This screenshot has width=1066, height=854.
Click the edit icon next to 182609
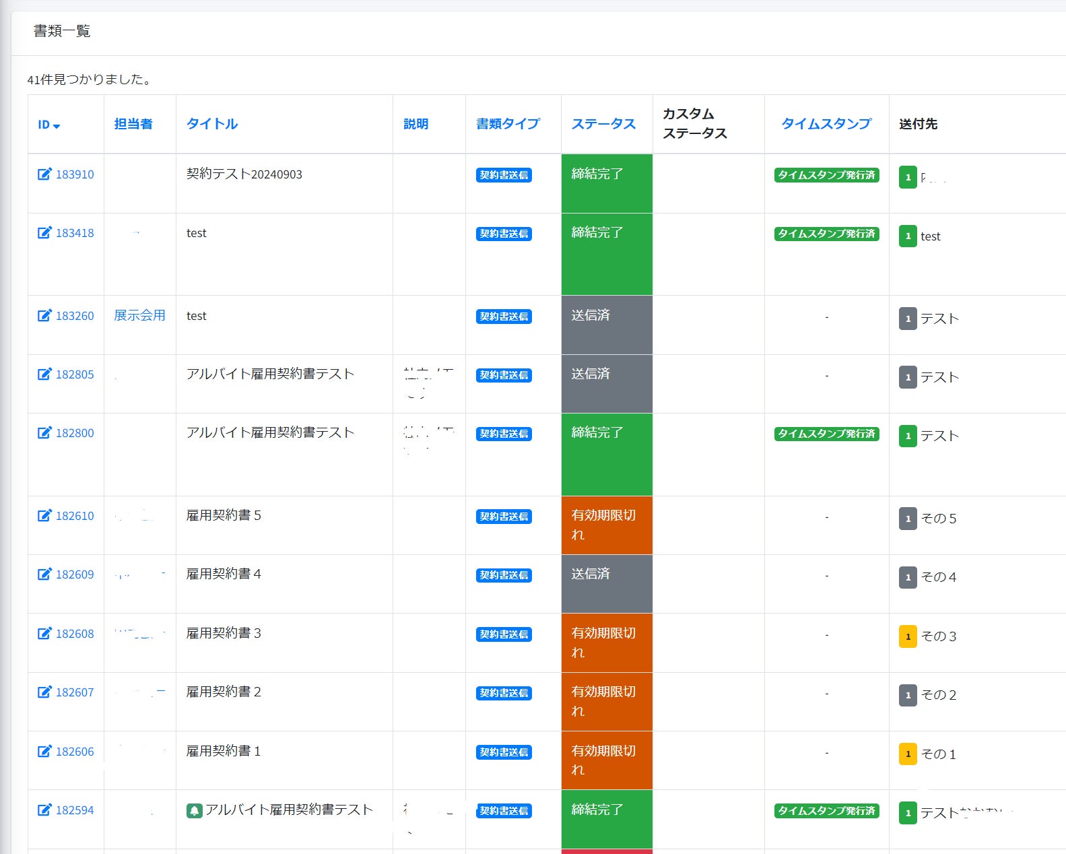point(44,574)
